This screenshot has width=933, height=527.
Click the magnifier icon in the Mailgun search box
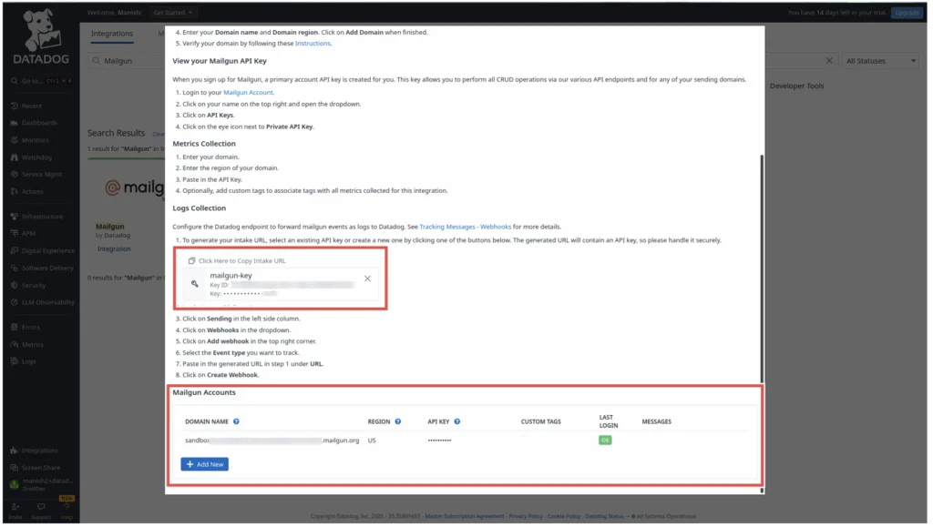[97, 61]
